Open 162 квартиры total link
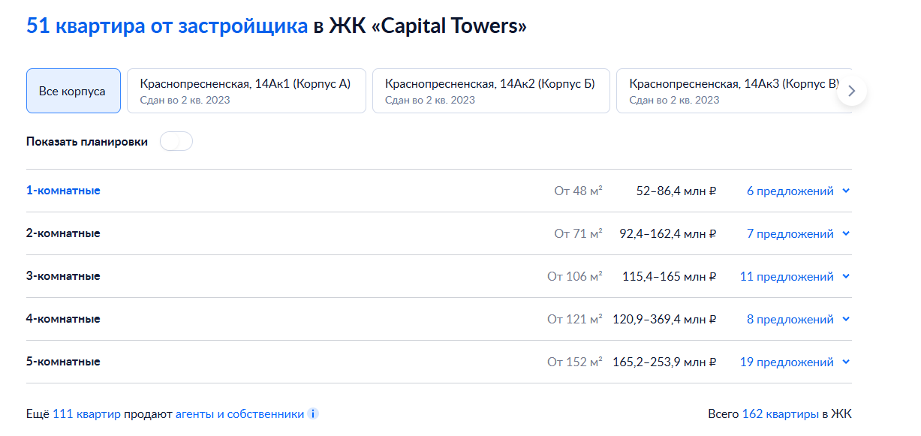Image resolution: width=921 pixels, height=436 pixels. click(780, 414)
